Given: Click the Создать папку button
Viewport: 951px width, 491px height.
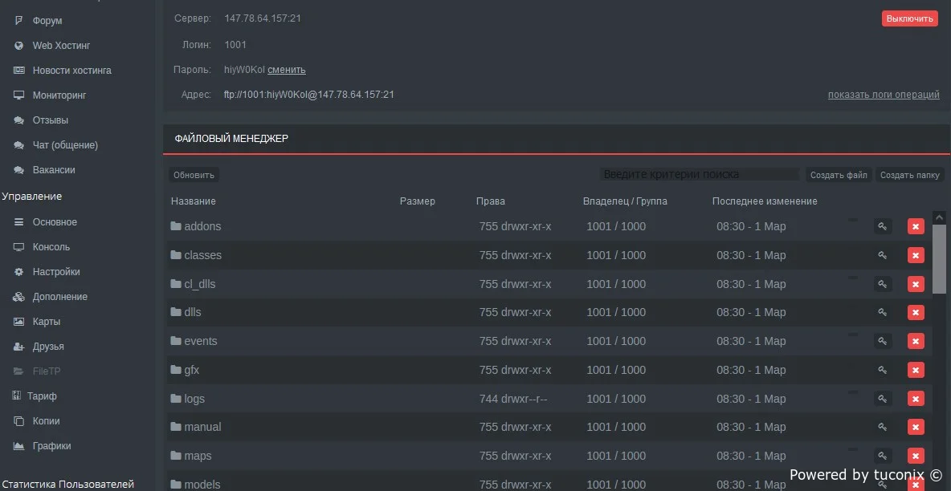Looking at the screenshot, I should click(910, 175).
